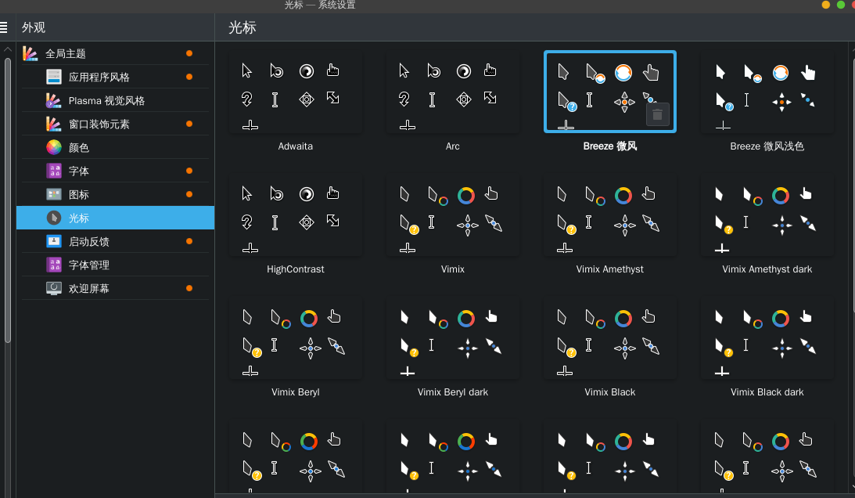Click the hamburger menu icon at top-left

[x=4, y=27]
